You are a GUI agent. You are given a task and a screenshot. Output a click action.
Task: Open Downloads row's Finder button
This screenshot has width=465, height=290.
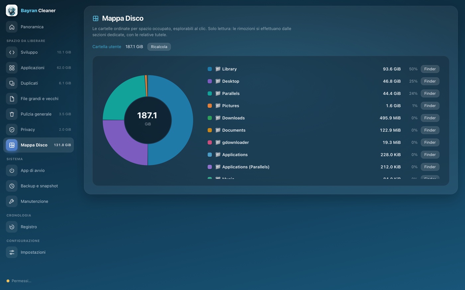(x=430, y=118)
